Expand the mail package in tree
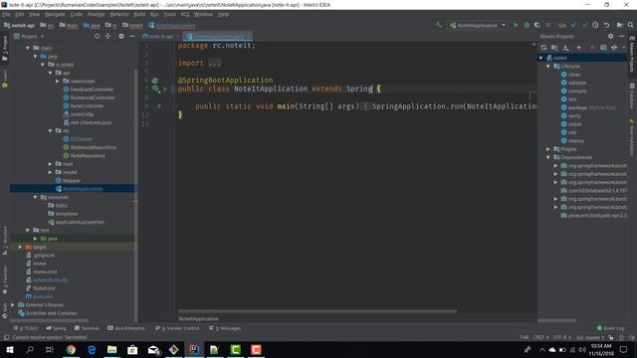 pos(50,164)
